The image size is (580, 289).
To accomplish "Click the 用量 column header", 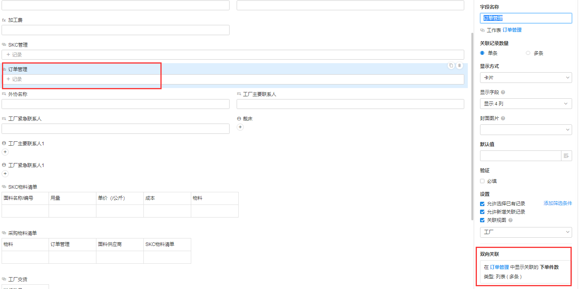I will pyautogui.click(x=73, y=198).
